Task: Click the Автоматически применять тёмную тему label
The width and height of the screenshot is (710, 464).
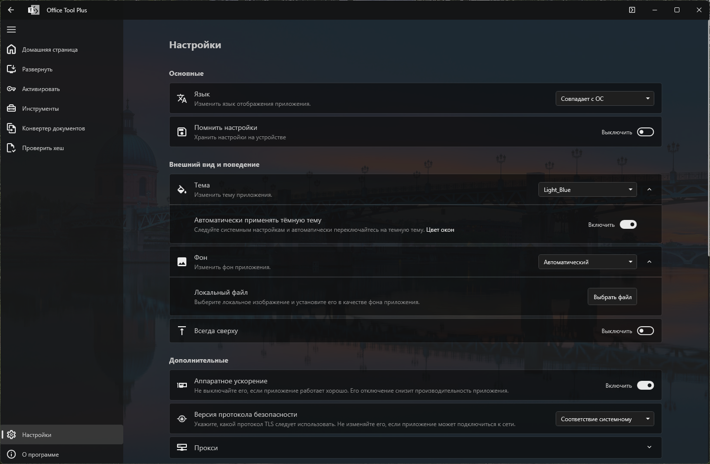Action: coord(258,220)
